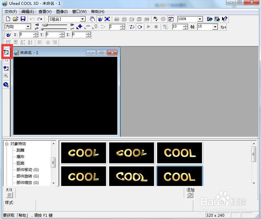
Task: Click the eye with checkmark preview icon
Action: pos(156,19)
